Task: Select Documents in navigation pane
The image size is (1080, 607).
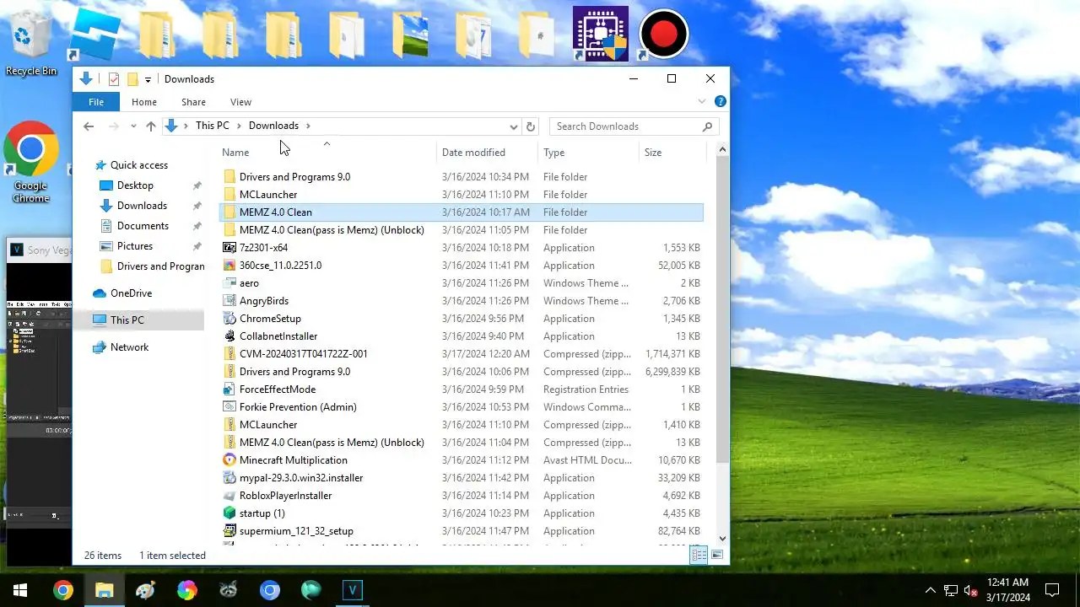Action: pos(143,226)
